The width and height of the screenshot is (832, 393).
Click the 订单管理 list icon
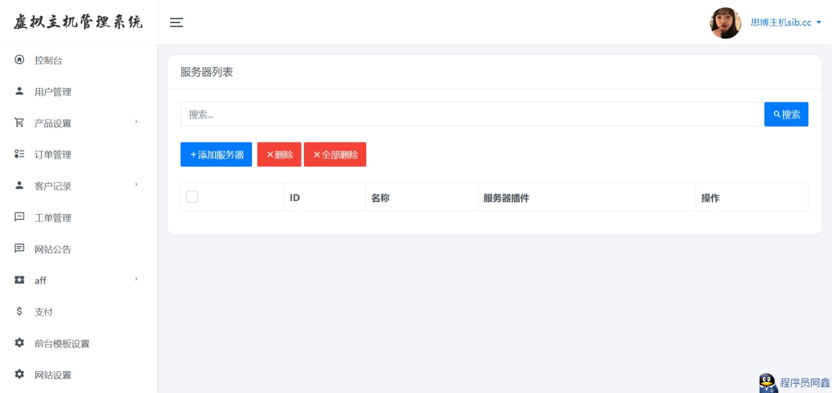coord(19,154)
